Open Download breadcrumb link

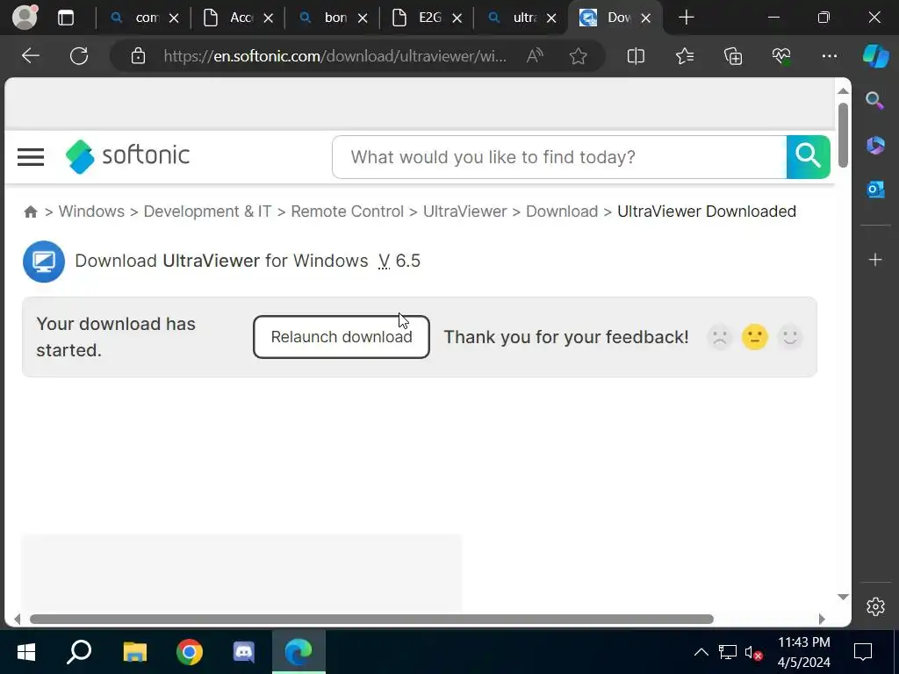[x=562, y=212]
